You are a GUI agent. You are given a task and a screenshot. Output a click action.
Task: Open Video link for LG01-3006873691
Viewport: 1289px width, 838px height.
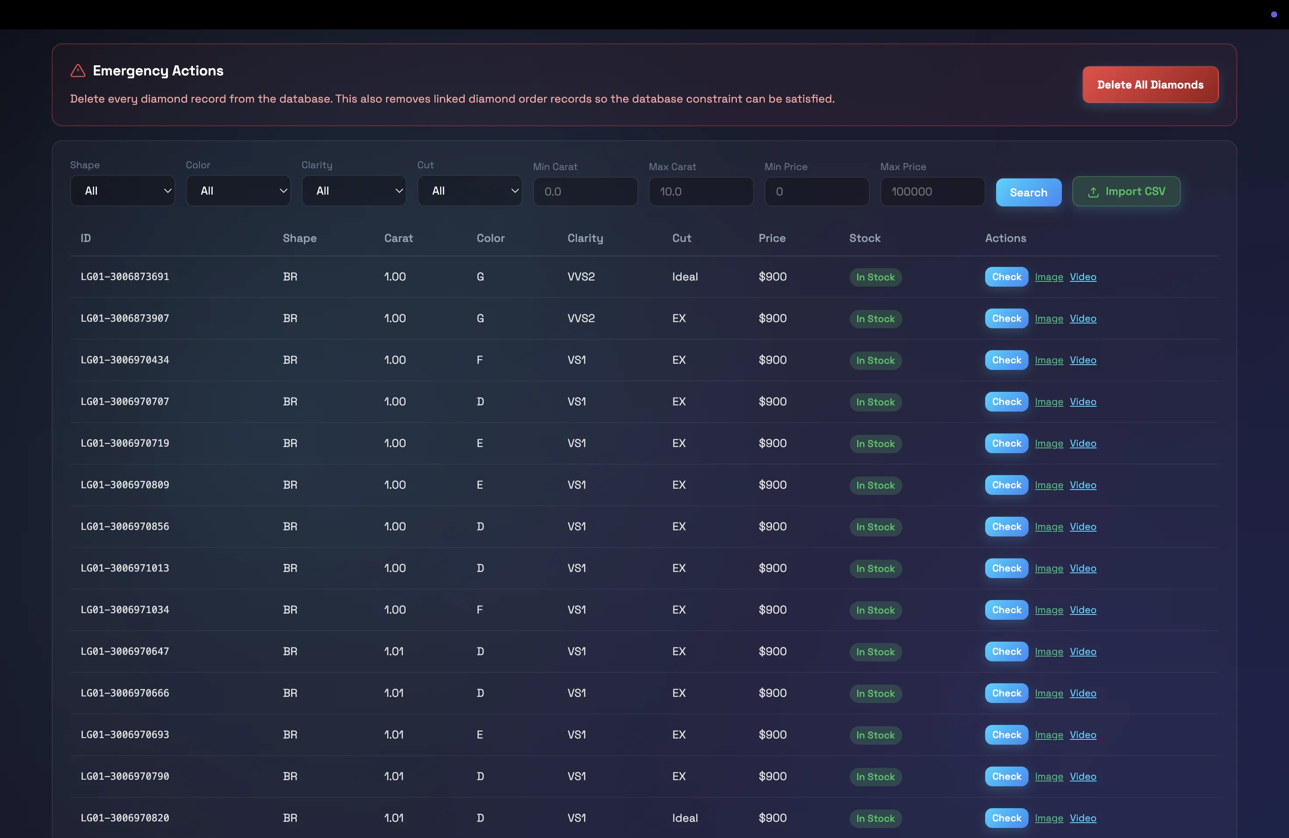coord(1082,277)
